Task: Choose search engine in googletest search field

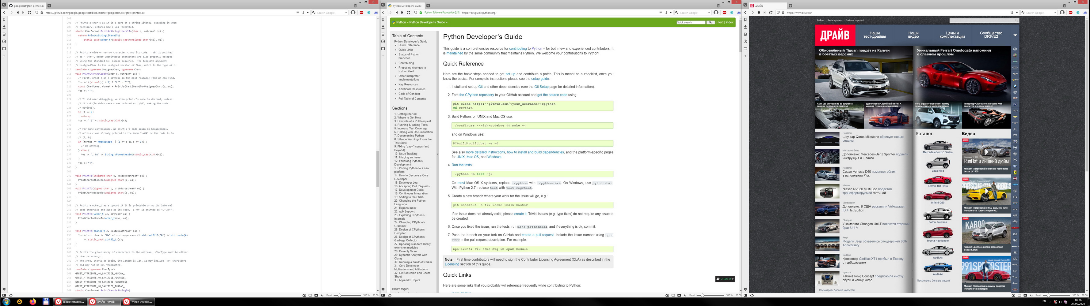Action: coord(314,13)
